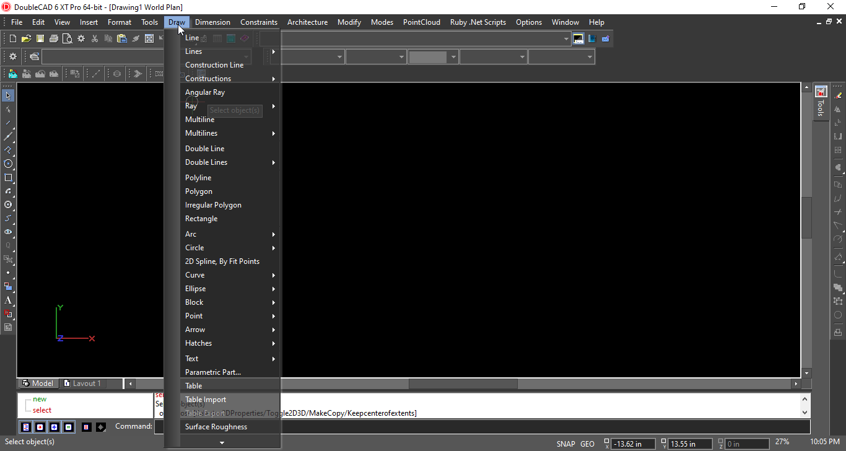The width and height of the screenshot is (846, 451).
Task: Click the 27% zoom value in status bar
Action: 782,442
